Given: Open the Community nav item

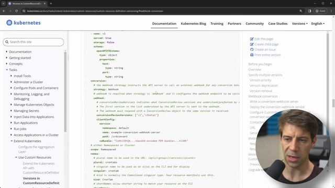Looking at the screenshot, I should point(255,23).
